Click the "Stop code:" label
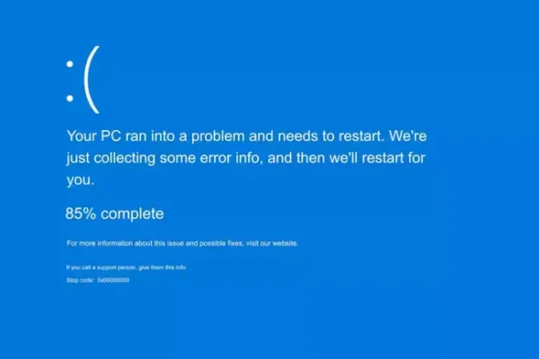 pyautogui.click(x=80, y=280)
